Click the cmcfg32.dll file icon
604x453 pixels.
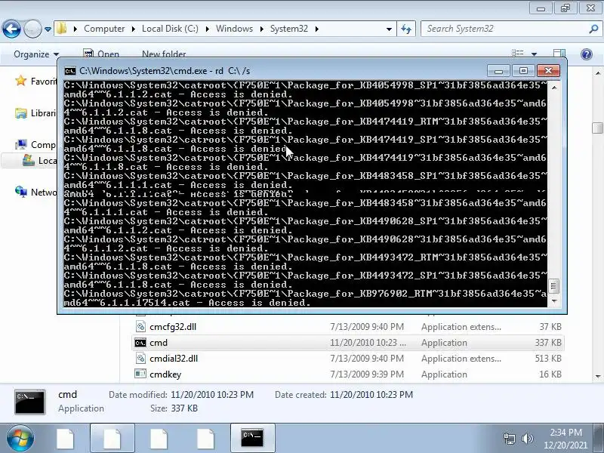140,326
